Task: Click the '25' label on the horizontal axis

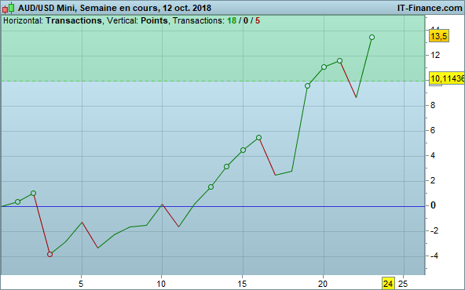Action: 403,284
